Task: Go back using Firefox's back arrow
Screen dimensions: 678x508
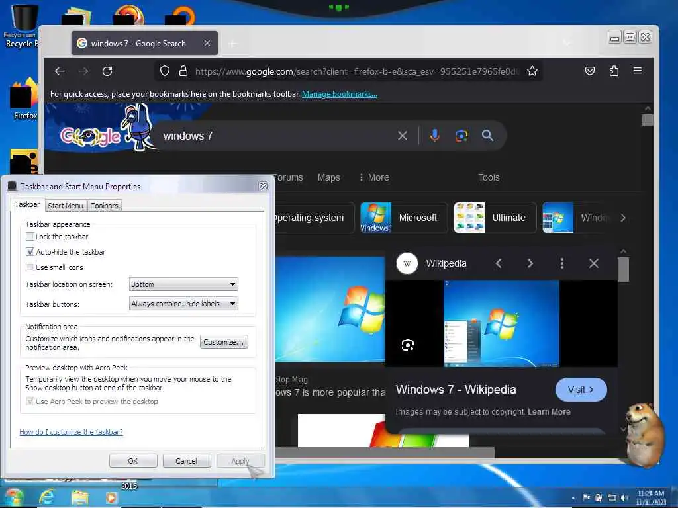Action: (60, 71)
